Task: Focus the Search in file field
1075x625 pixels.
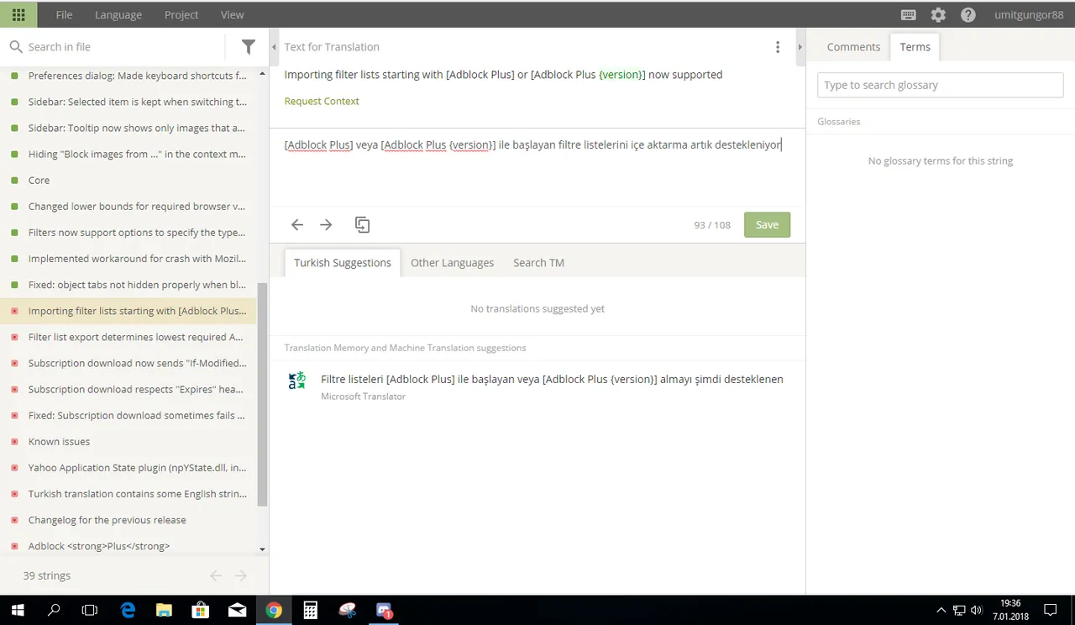Action: (122, 47)
